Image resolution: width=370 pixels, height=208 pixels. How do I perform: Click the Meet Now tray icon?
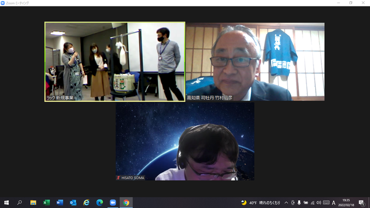pyautogui.click(x=293, y=203)
